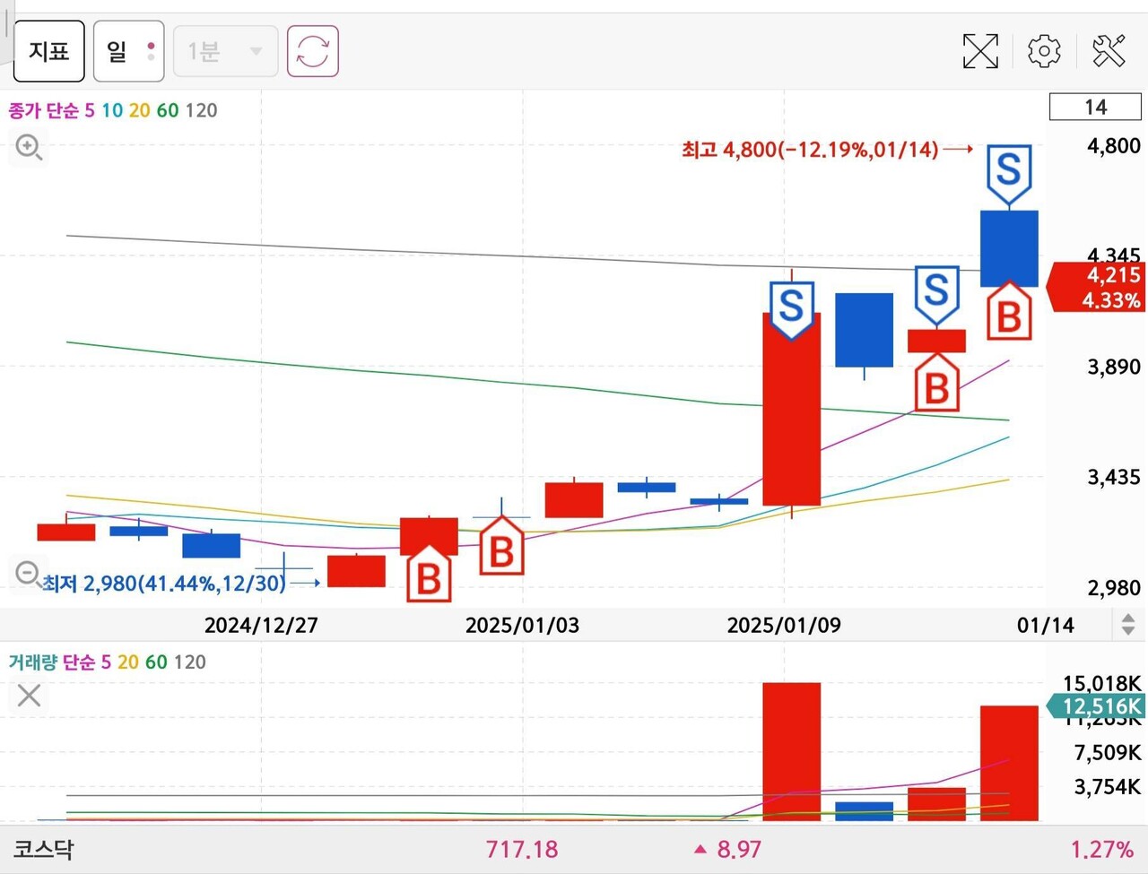Click the tallest red volume bar
Screen dimensions: 1148x874
(x=791, y=751)
